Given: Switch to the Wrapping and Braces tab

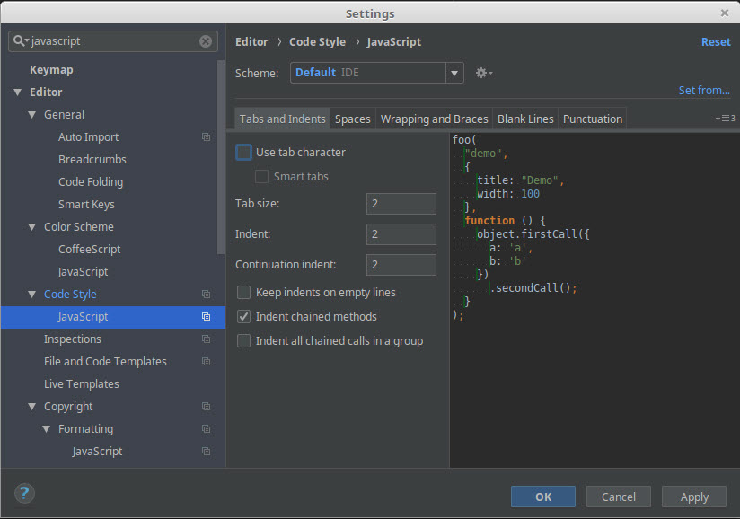Looking at the screenshot, I should (x=434, y=119).
